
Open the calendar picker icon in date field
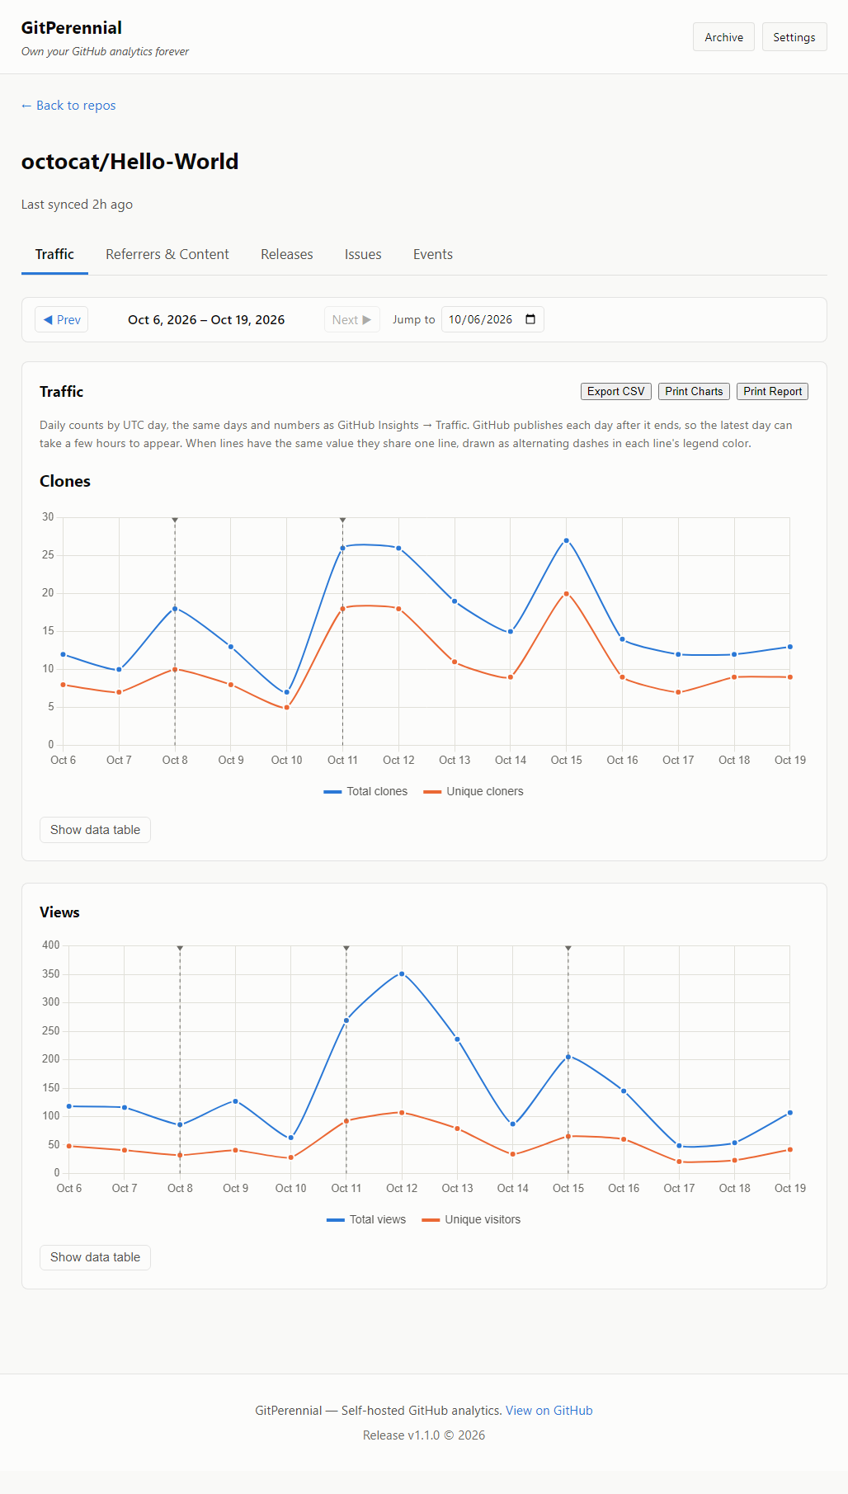530,319
